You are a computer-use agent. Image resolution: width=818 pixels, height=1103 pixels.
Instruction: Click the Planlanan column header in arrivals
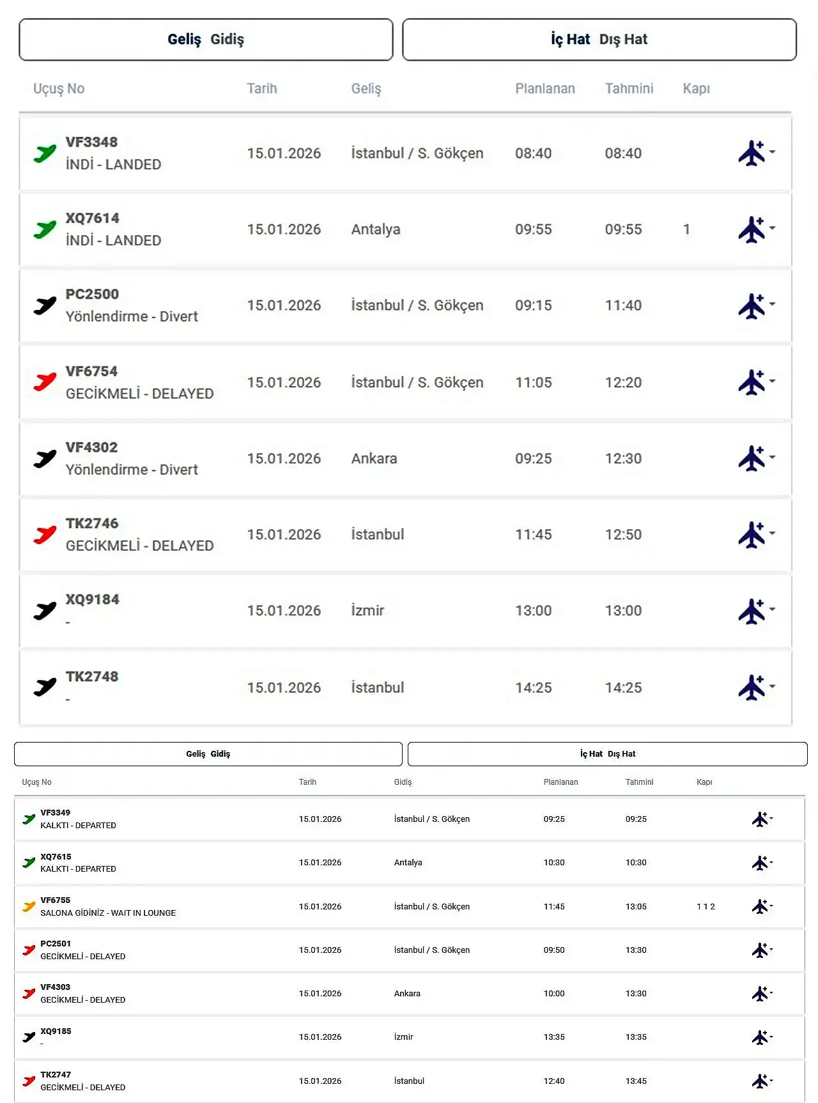[545, 89]
